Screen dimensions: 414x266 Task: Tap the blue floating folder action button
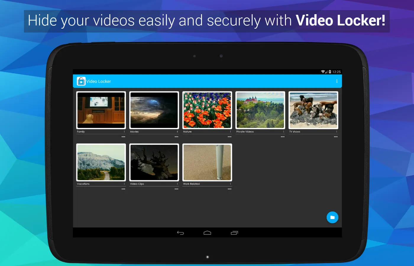pyautogui.click(x=332, y=217)
